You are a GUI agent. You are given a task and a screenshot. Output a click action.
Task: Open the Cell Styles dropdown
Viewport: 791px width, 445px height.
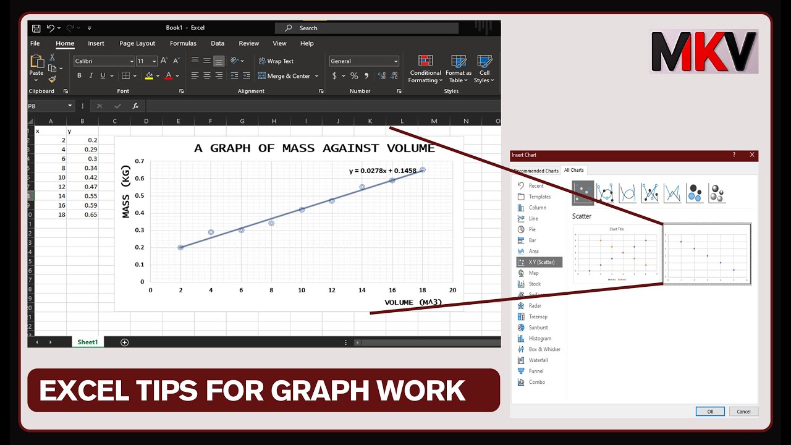coord(484,69)
